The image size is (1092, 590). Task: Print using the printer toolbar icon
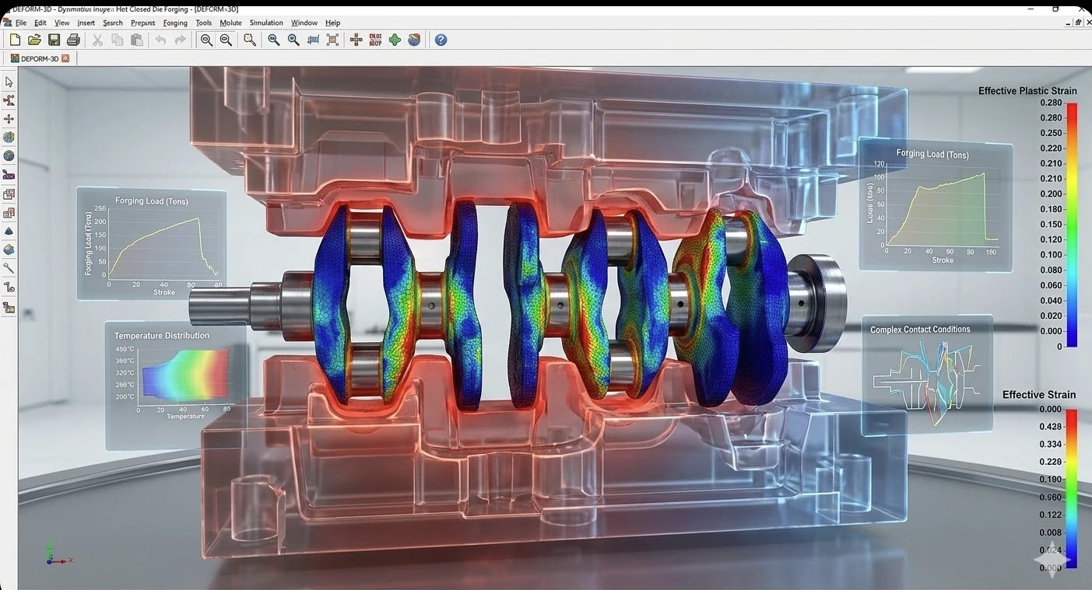point(73,40)
